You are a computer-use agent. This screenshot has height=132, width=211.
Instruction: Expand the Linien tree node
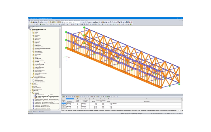point(32,34)
